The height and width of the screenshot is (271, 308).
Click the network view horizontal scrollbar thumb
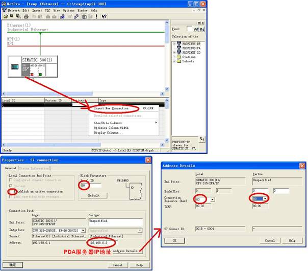click(49, 94)
